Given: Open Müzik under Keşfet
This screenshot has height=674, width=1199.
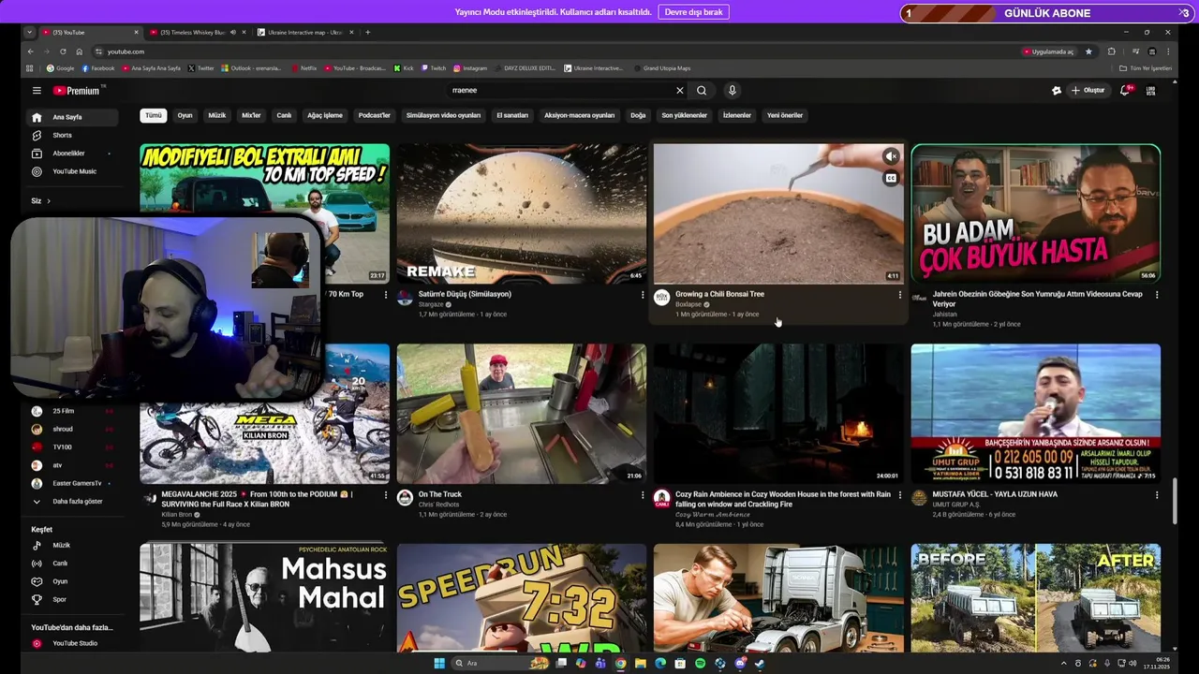Looking at the screenshot, I should [72, 545].
